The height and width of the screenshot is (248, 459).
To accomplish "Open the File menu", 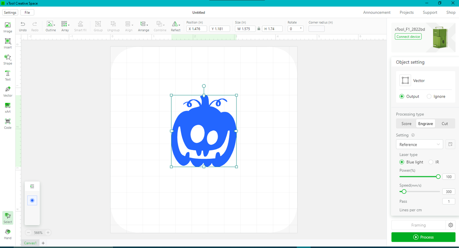I will pos(27,13).
